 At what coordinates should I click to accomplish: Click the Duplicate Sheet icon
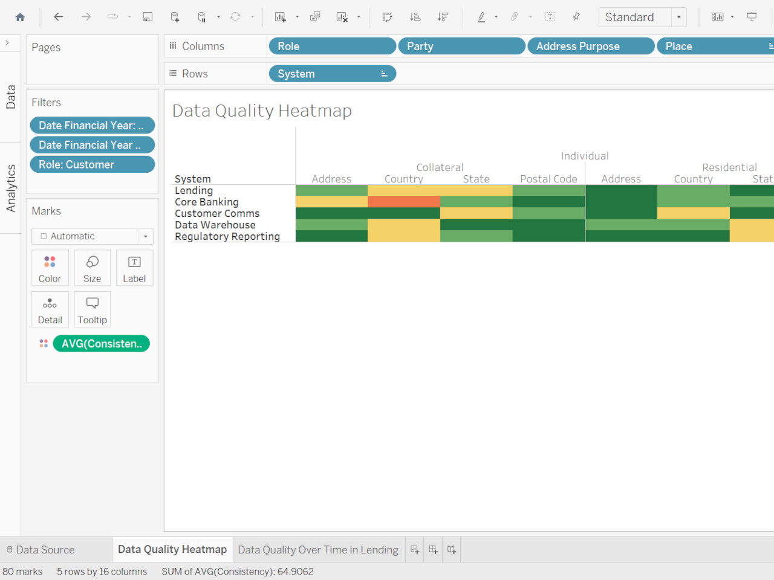315,17
